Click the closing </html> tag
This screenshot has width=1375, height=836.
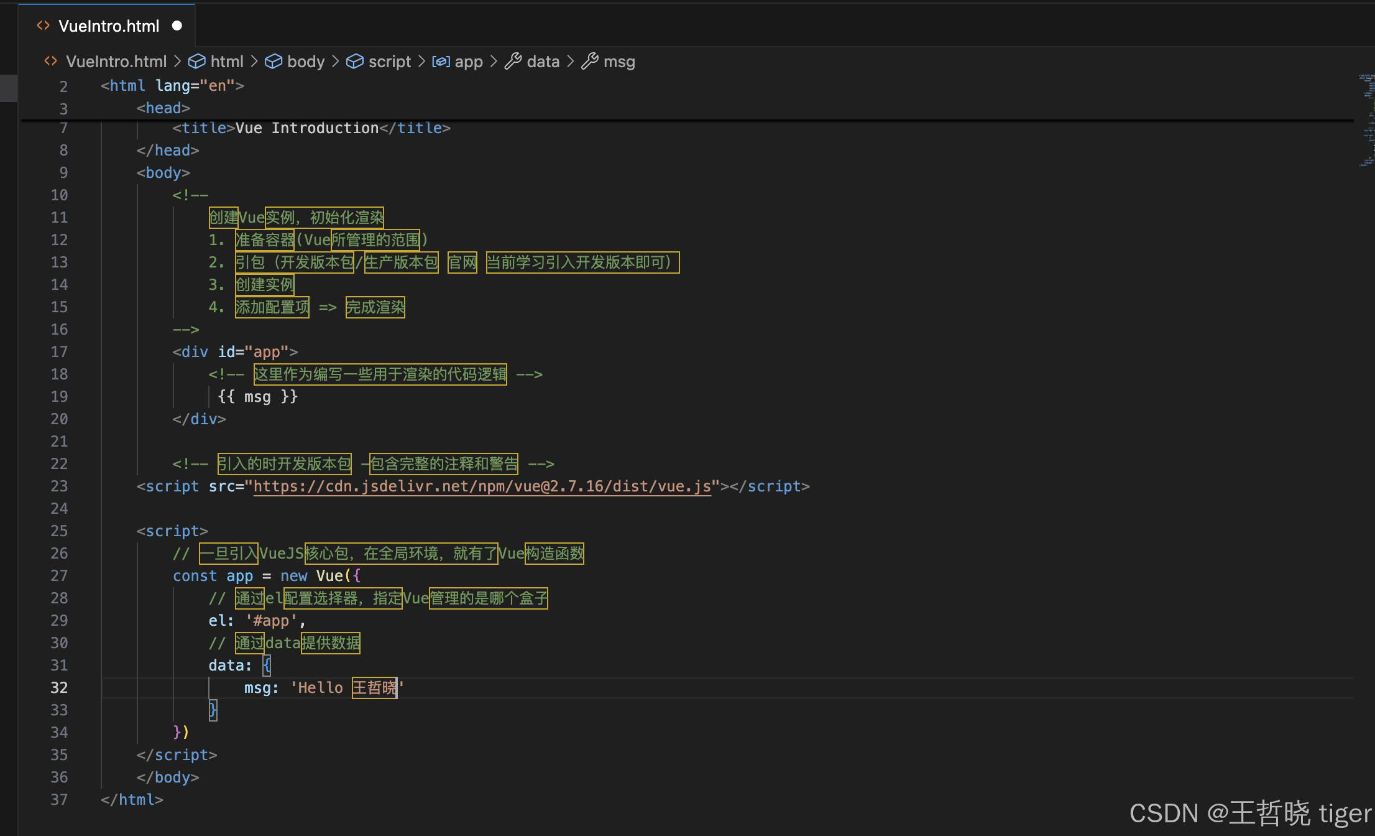coord(132,800)
